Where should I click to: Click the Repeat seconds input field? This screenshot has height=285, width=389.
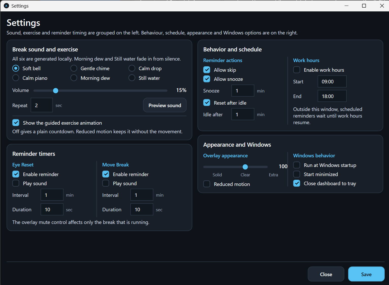click(42, 105)
